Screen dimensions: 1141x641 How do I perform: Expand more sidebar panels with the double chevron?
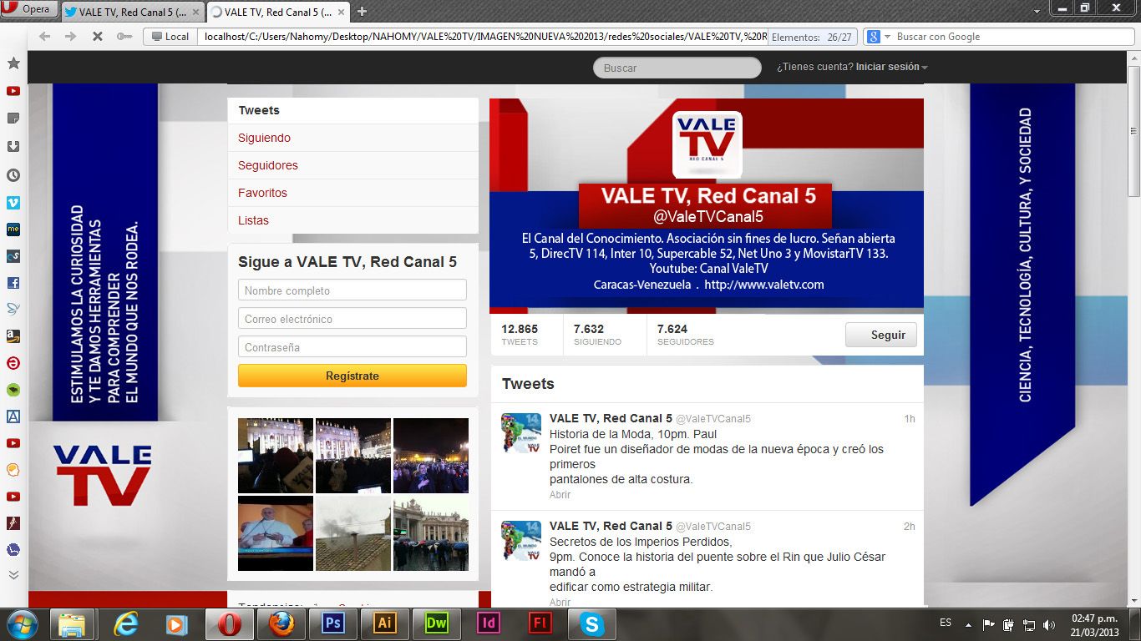pos(13,574)
